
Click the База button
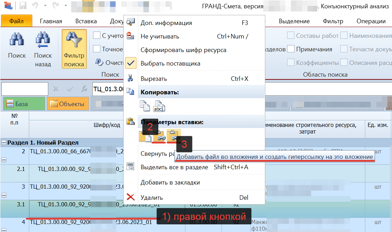[24, 104]
